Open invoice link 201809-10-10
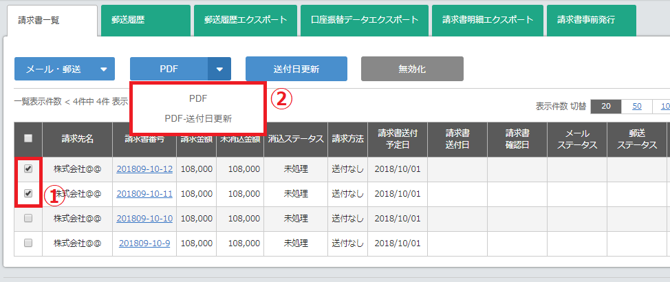This screenshot has height=282, width=670. [x=144, y=219]
